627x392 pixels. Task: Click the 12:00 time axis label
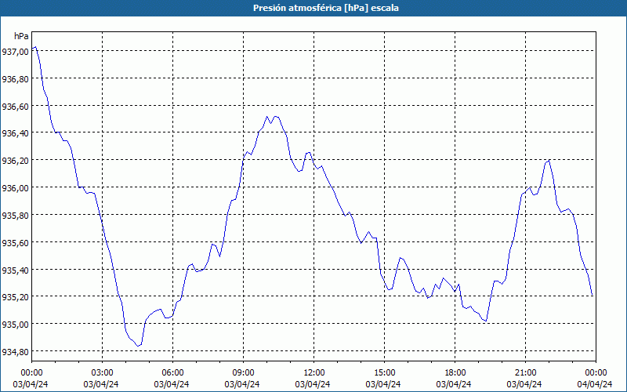pos(314,373)
